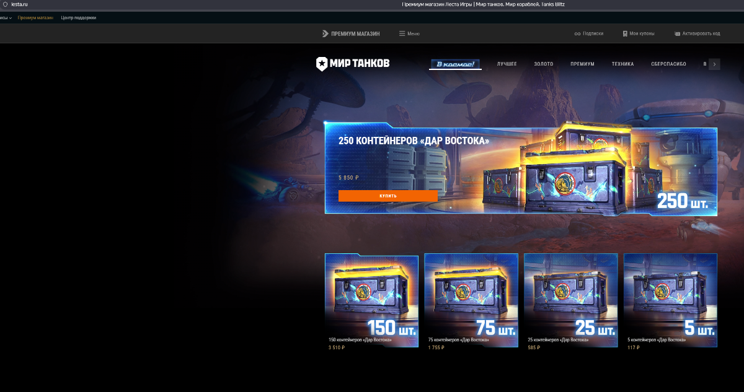Open Подписки subscriptions link

click(x=589, y=33)
